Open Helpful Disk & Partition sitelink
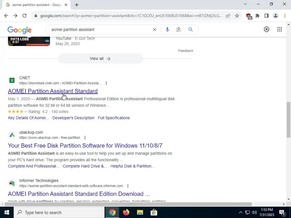This screenshot has width=291, height=218. pyautogui.click(x=132, y=166)
